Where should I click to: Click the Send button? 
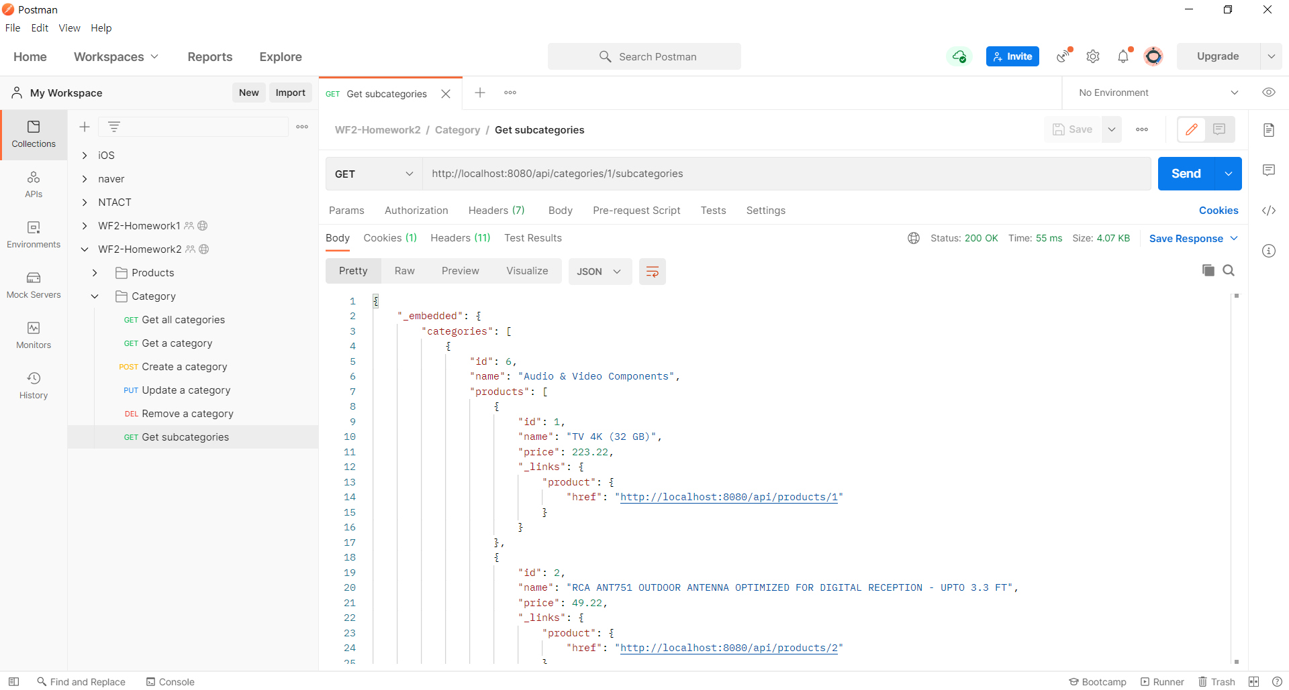click(x=1186, y=174)
